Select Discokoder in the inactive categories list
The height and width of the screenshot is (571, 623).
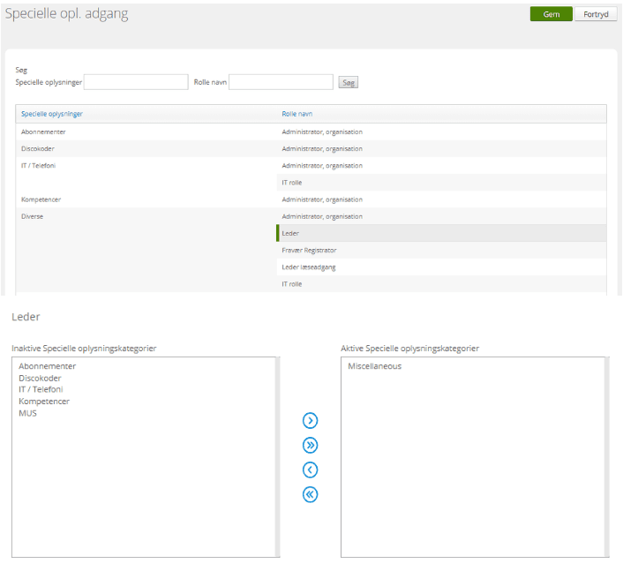click(x=40, y=378)
